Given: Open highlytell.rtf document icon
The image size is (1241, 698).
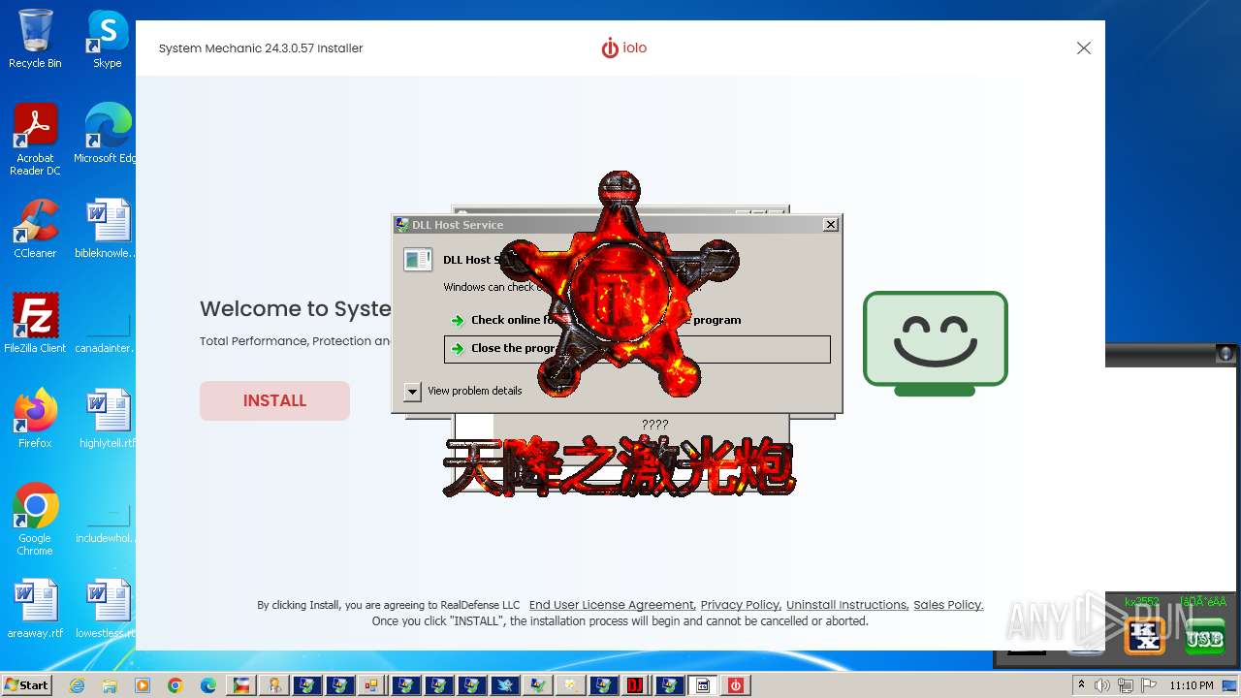Looking at the screenshot, I should [107, 419].
